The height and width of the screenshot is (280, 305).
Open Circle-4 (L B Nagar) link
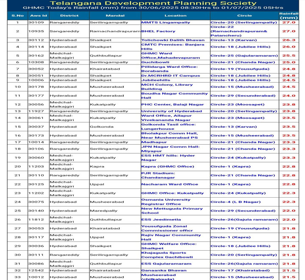236,202
